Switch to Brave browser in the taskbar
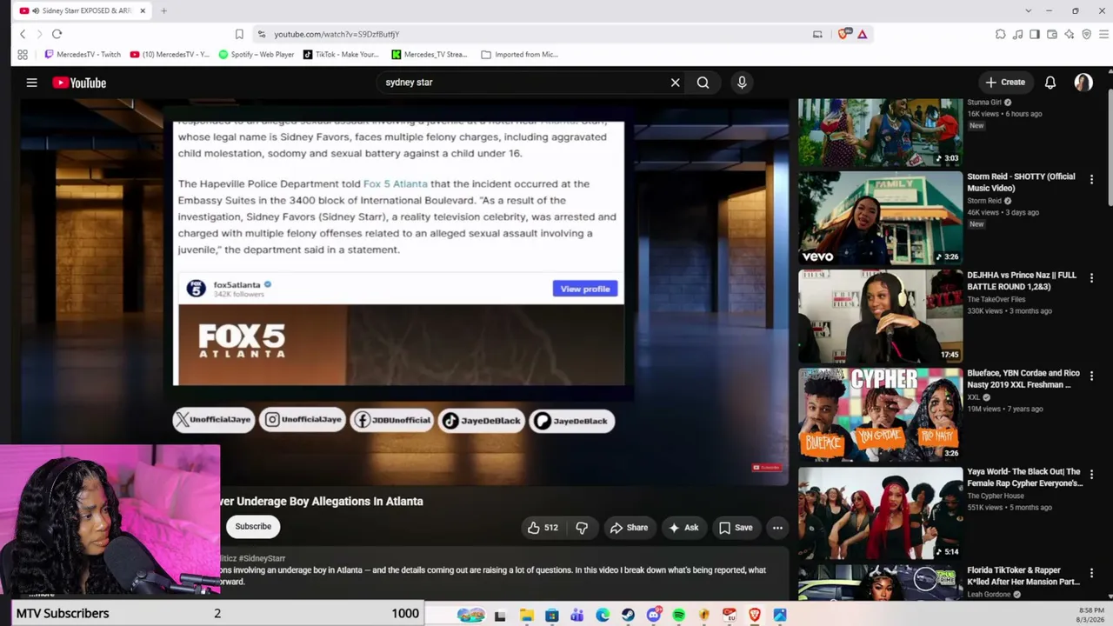Viewport: 1113px width, 626px height. (x=755, y=616)
